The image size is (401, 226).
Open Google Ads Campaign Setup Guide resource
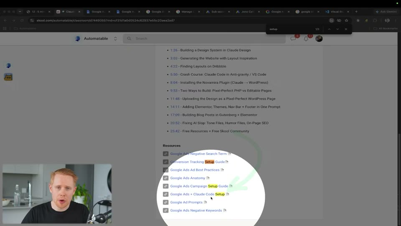[x=199, y=186]
